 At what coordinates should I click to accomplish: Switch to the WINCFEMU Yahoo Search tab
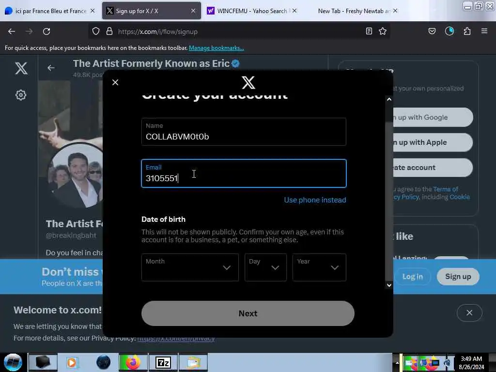pos(252,11)
